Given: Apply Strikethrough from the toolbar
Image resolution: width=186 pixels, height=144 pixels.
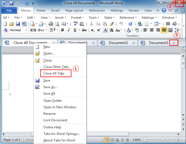Looking at the screenshot, I should 84,30.
